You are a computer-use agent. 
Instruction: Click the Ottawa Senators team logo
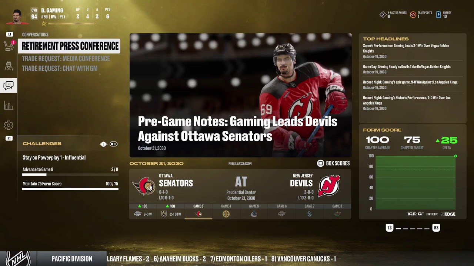coord(144,186)
